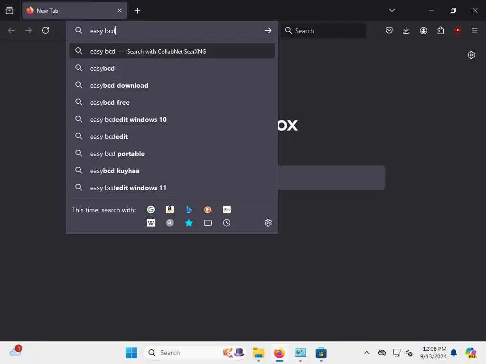Image resolution: width=486 pixels, height=364 pixels.
Task: Search bookmarks using the star icon
Action: (189, 223)
